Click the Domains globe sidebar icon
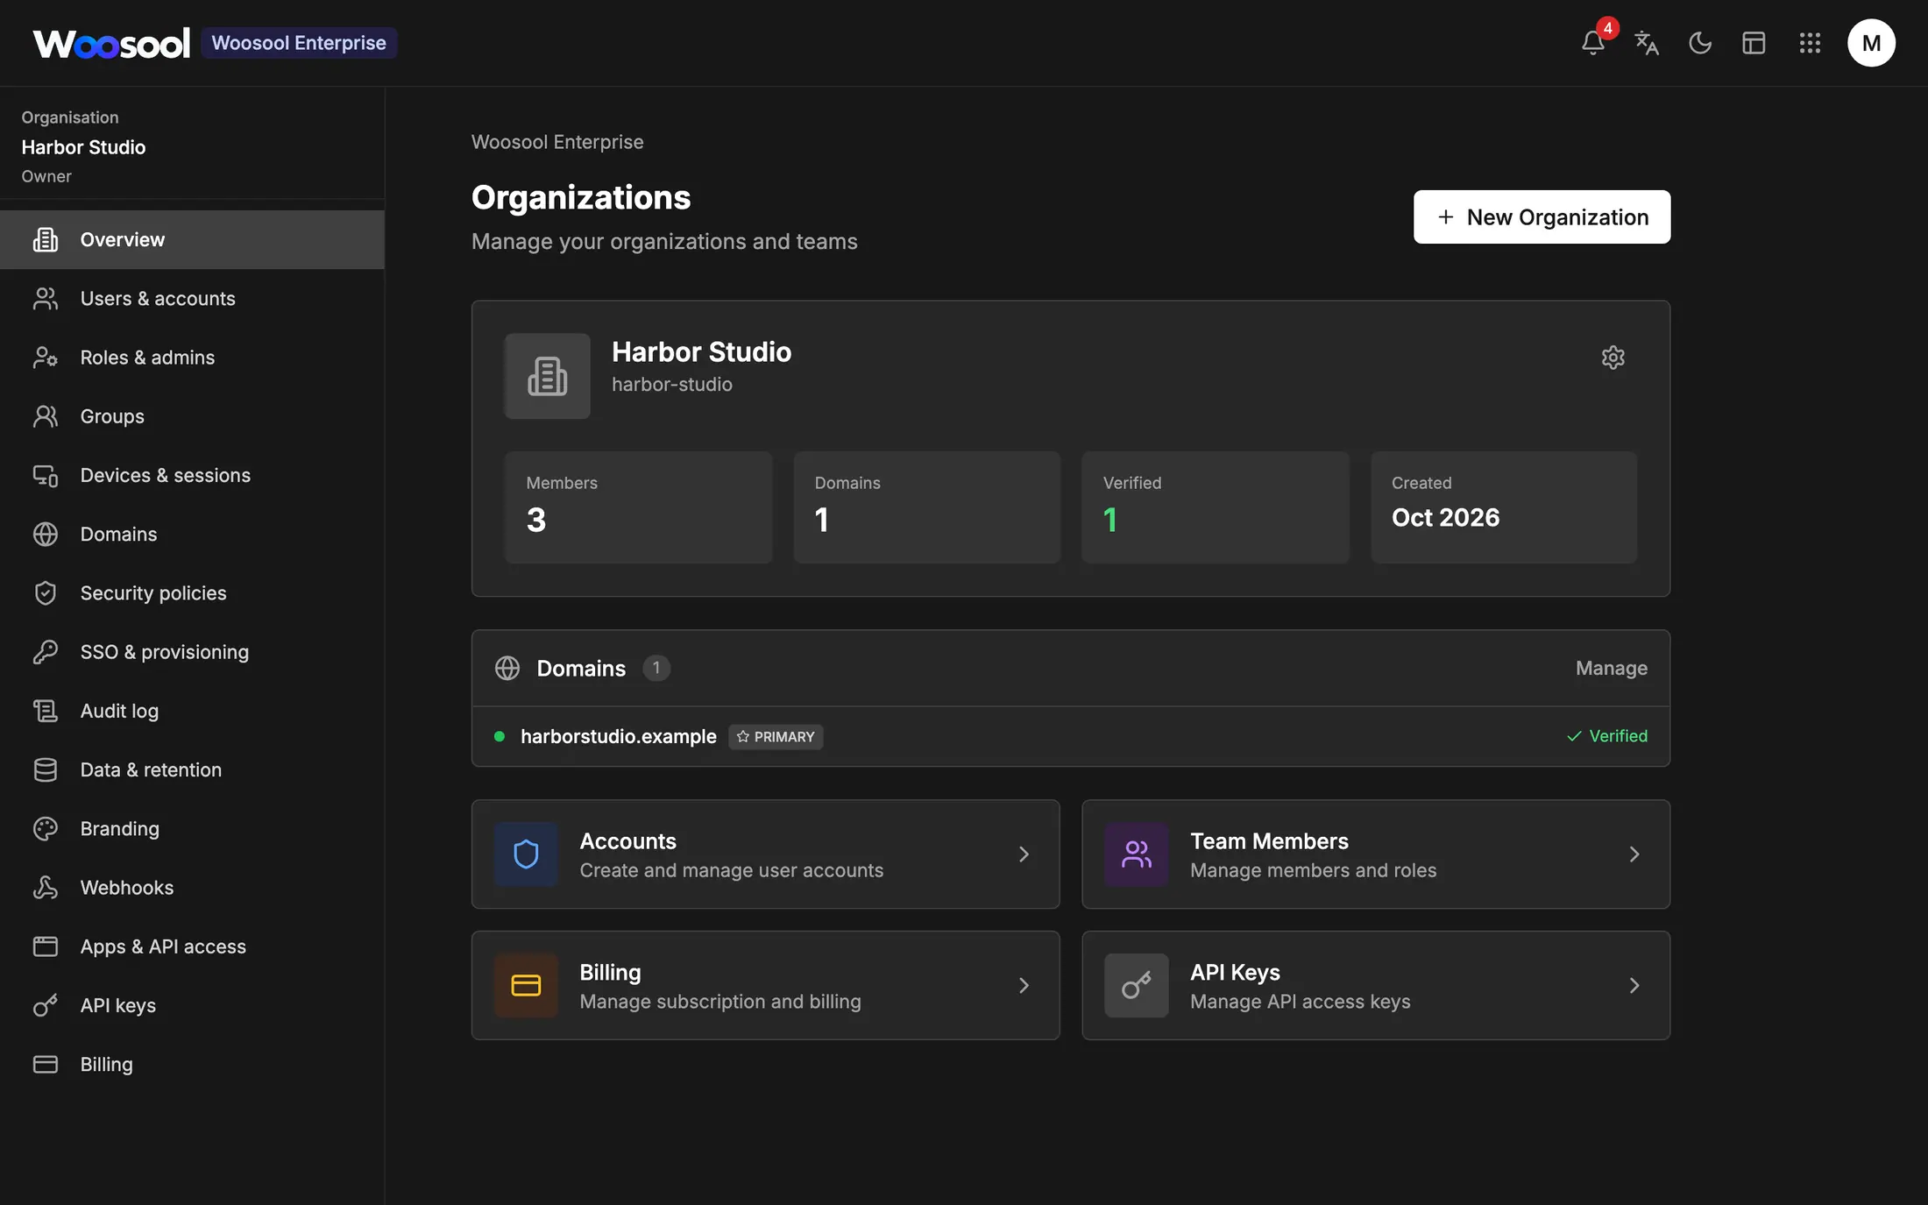The width and height of the screenshot is (1928, 1205). 46,534
